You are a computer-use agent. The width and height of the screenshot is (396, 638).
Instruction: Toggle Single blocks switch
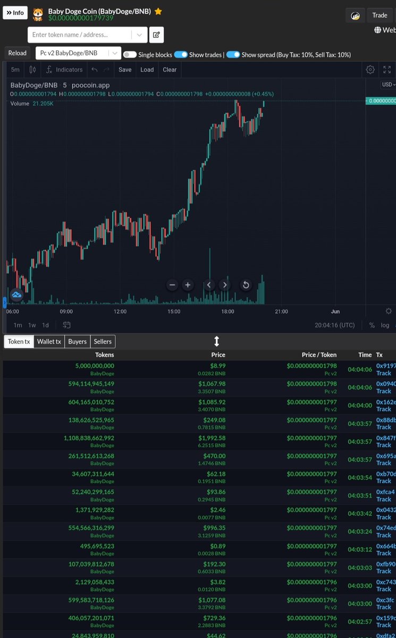[130, 54]
